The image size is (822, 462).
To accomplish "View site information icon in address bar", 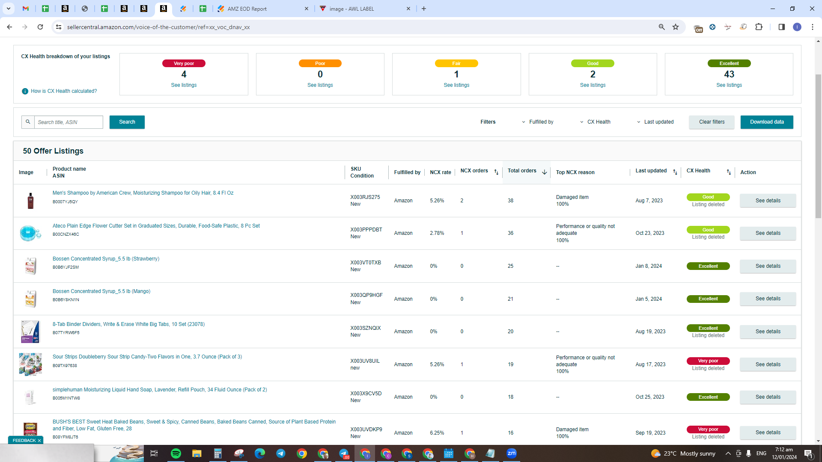I will coord(59,27).
